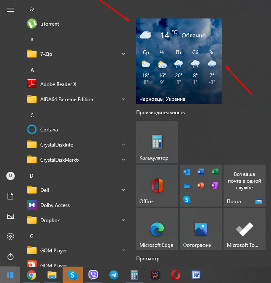The width and height of the screenshot is (271, 283).
Task: Expand CrystalDiskInfo folder
Action: coord(124,144)
